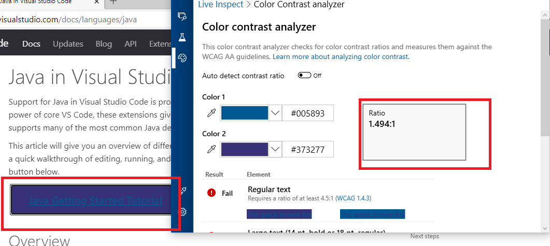The height and width of the screenshot is (246, 550).
Task: Open Blog in browser page nav
Action: tap(104, 44)
